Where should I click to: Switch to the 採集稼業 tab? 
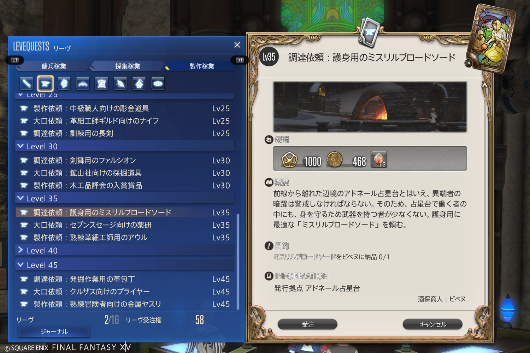click(x=128, y=66)
